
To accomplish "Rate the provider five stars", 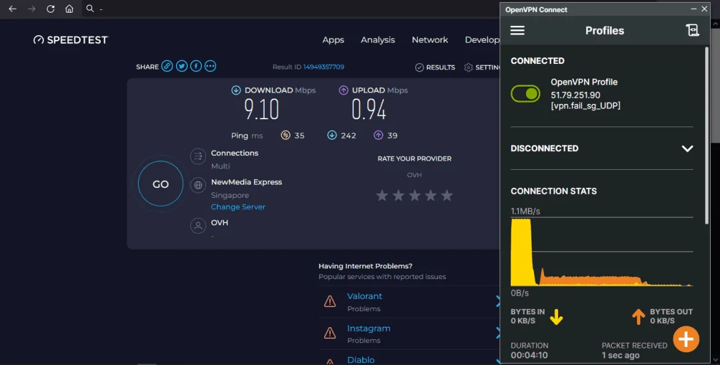I will click(447, 195).
